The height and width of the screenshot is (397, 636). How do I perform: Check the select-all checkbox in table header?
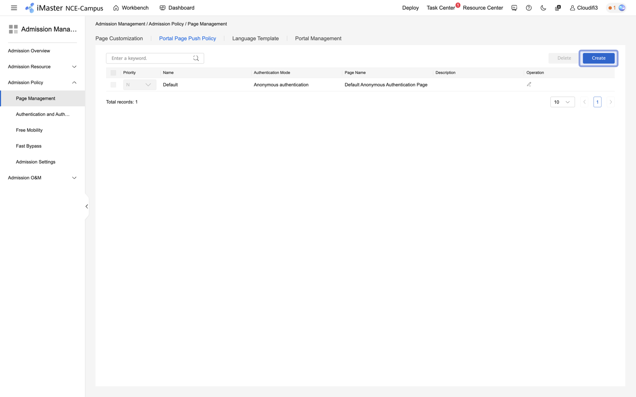coord(113,72)
